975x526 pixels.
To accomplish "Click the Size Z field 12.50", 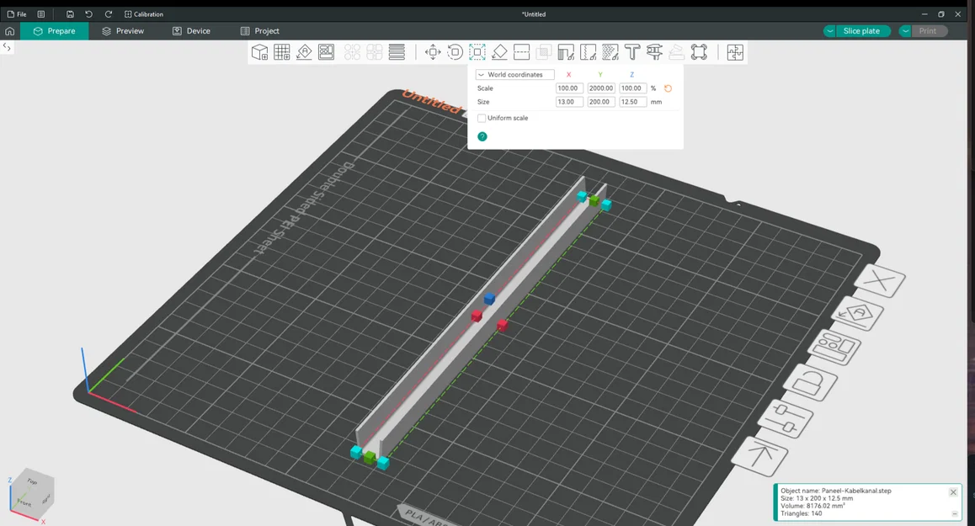I will coord(633,102).
